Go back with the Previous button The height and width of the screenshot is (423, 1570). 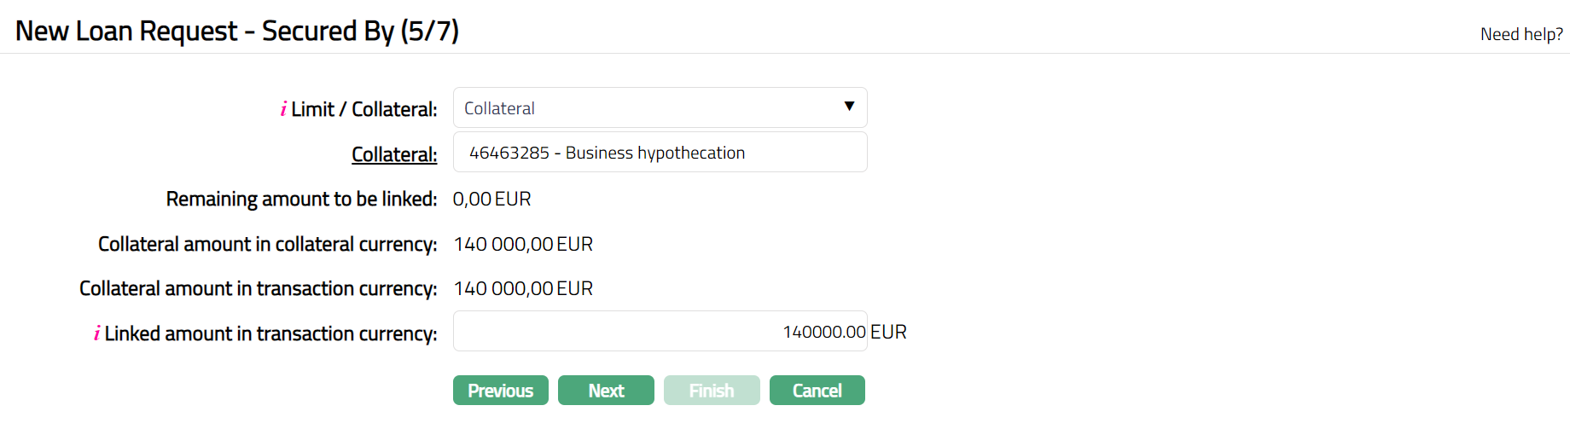pos(500,391)
